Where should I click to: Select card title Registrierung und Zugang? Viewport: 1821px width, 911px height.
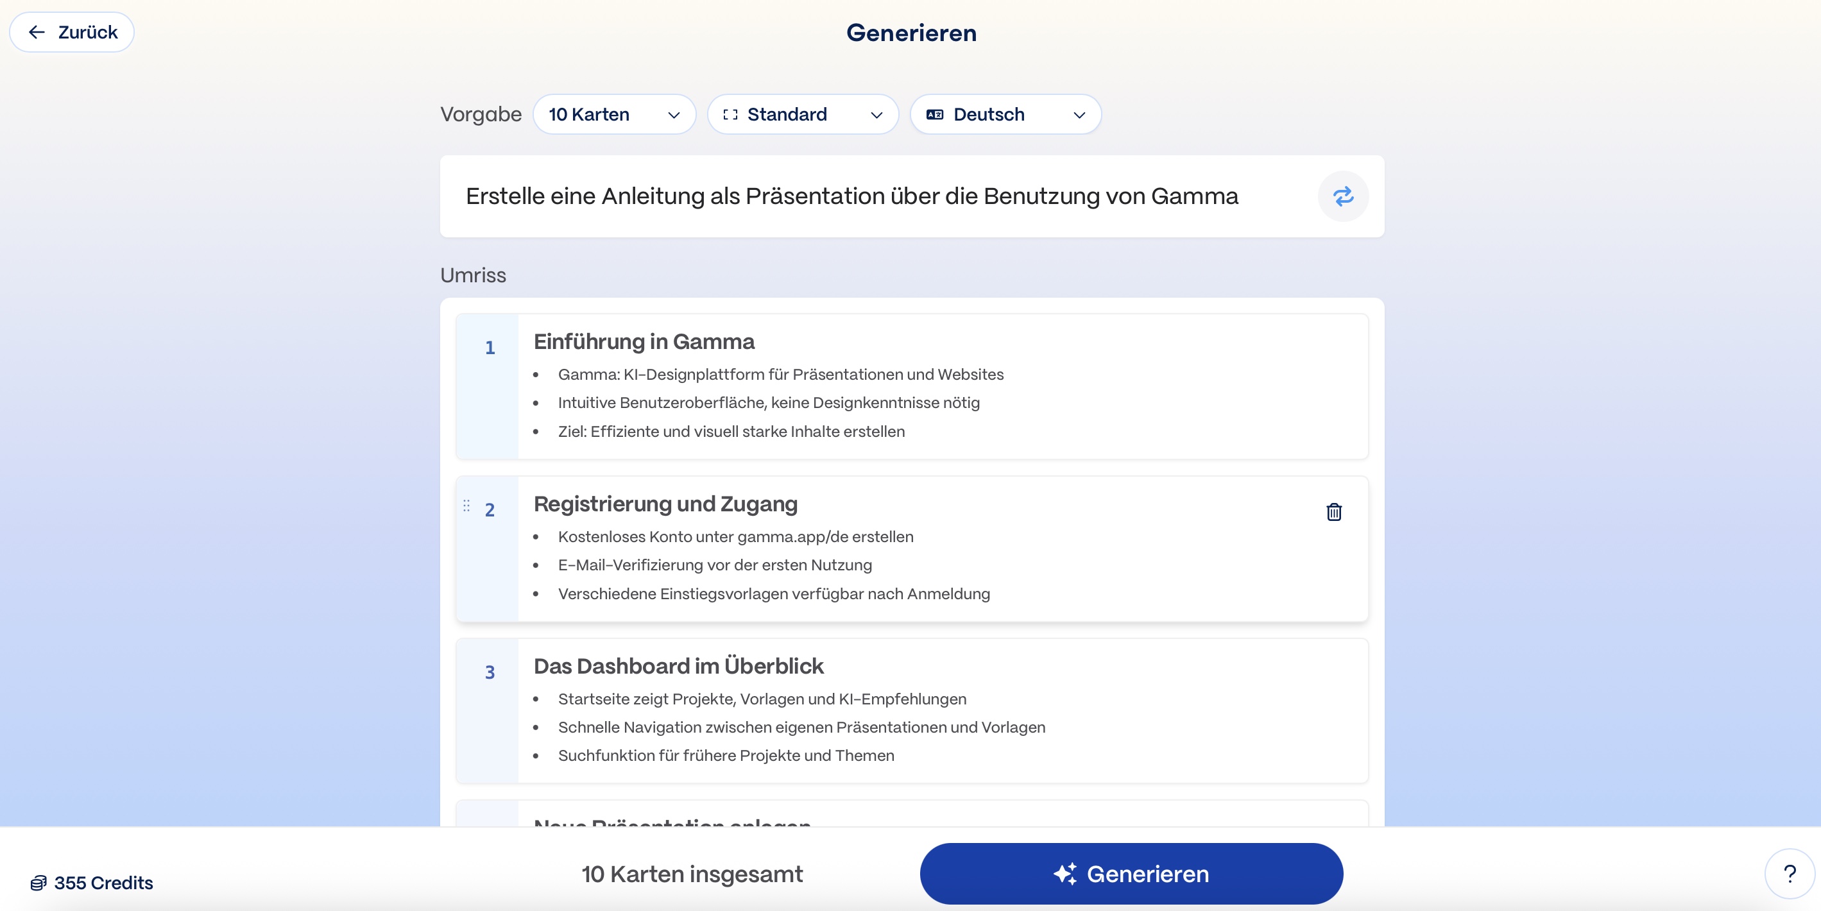(x=665, y=504)
